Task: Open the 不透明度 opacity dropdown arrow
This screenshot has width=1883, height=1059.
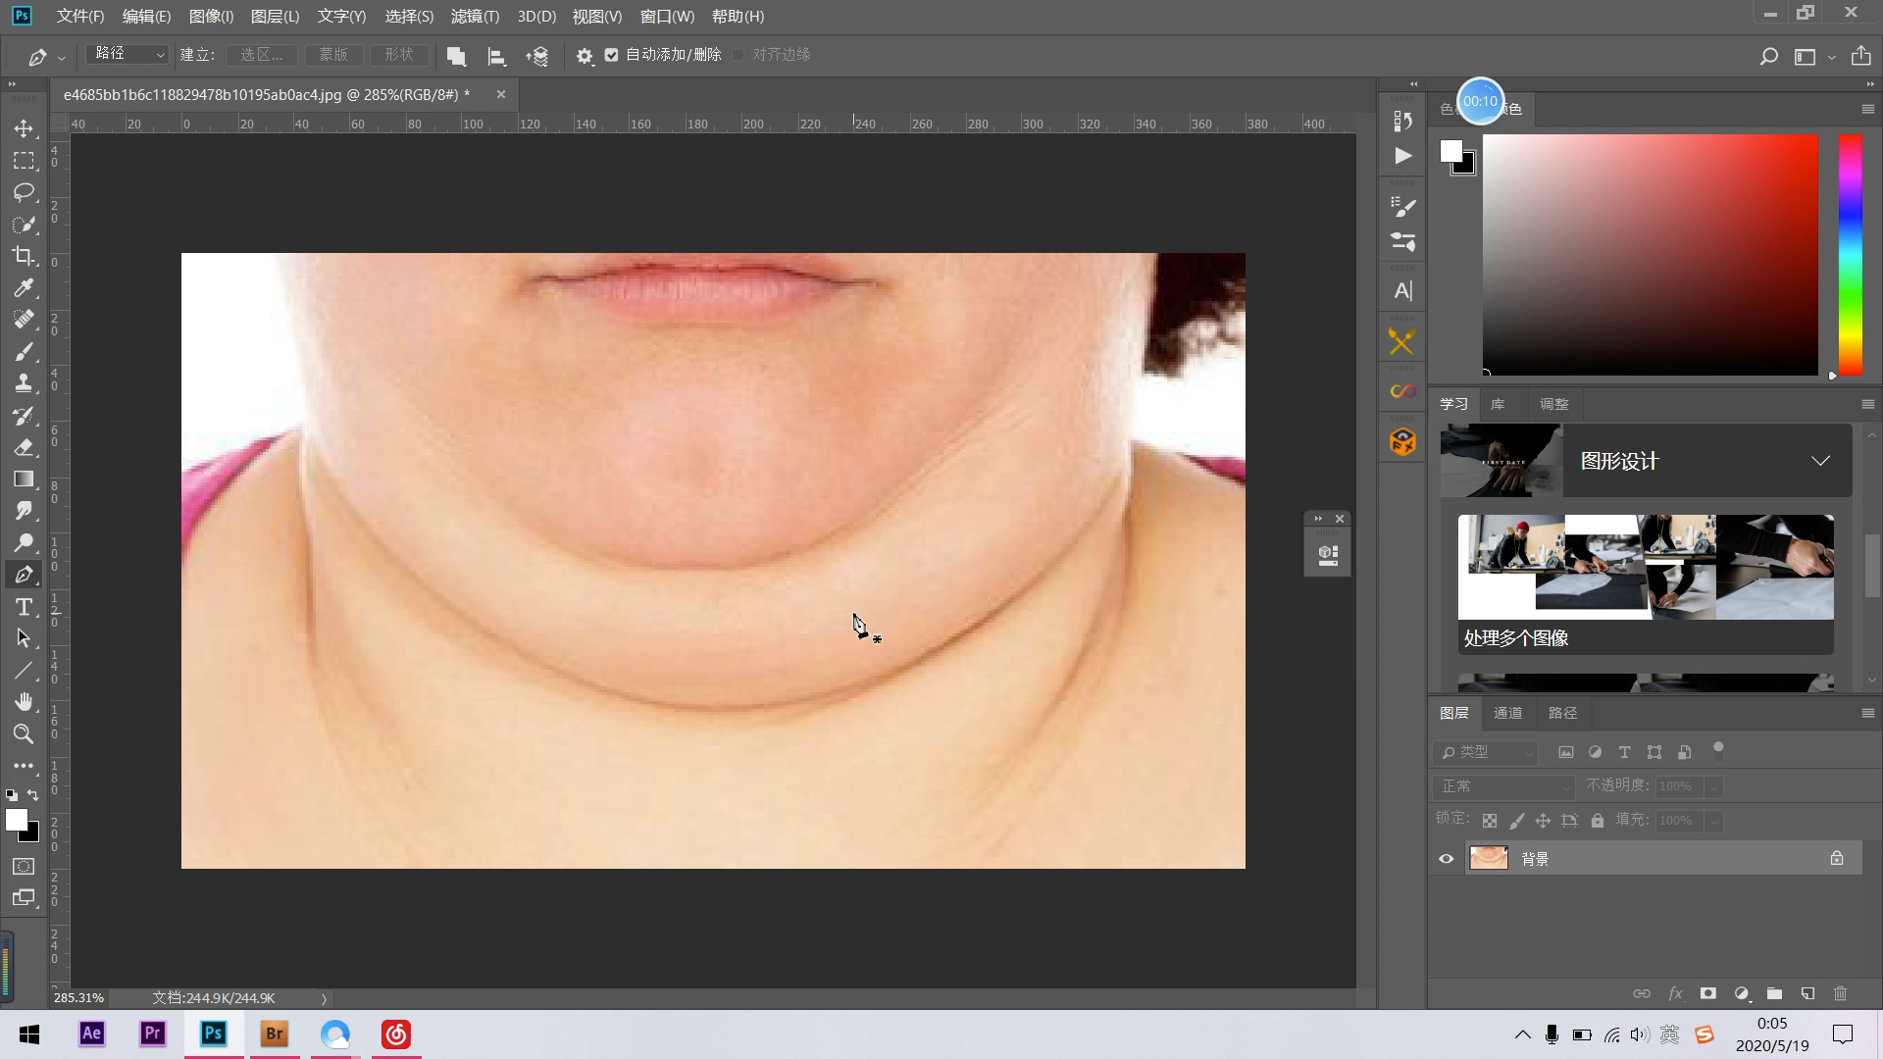Action: [1713, 786]
